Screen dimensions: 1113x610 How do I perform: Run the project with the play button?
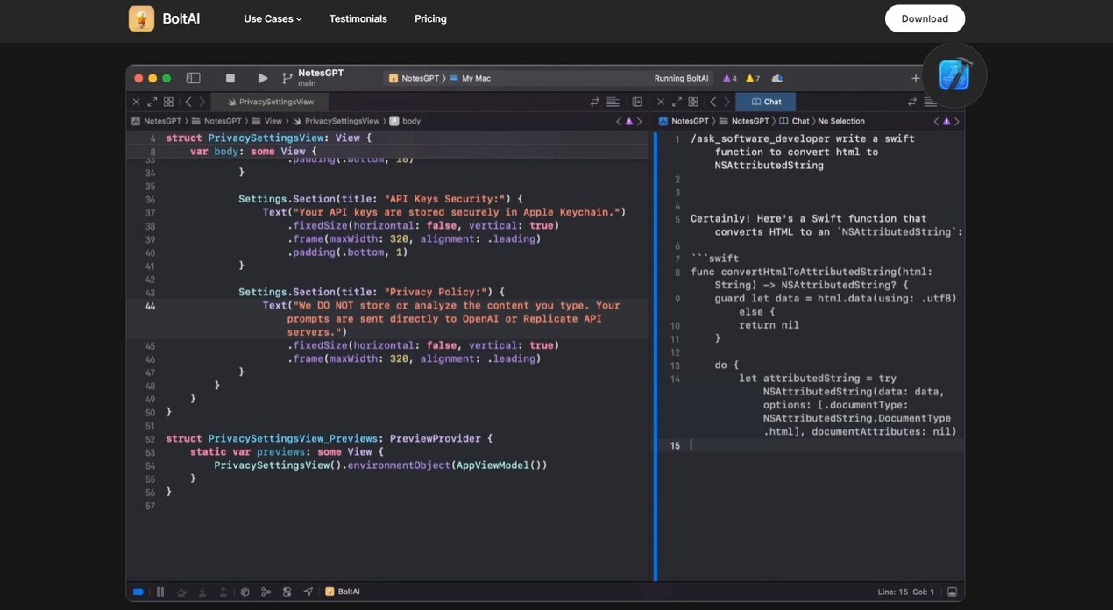pyautogui.click(x=263, y=78)
